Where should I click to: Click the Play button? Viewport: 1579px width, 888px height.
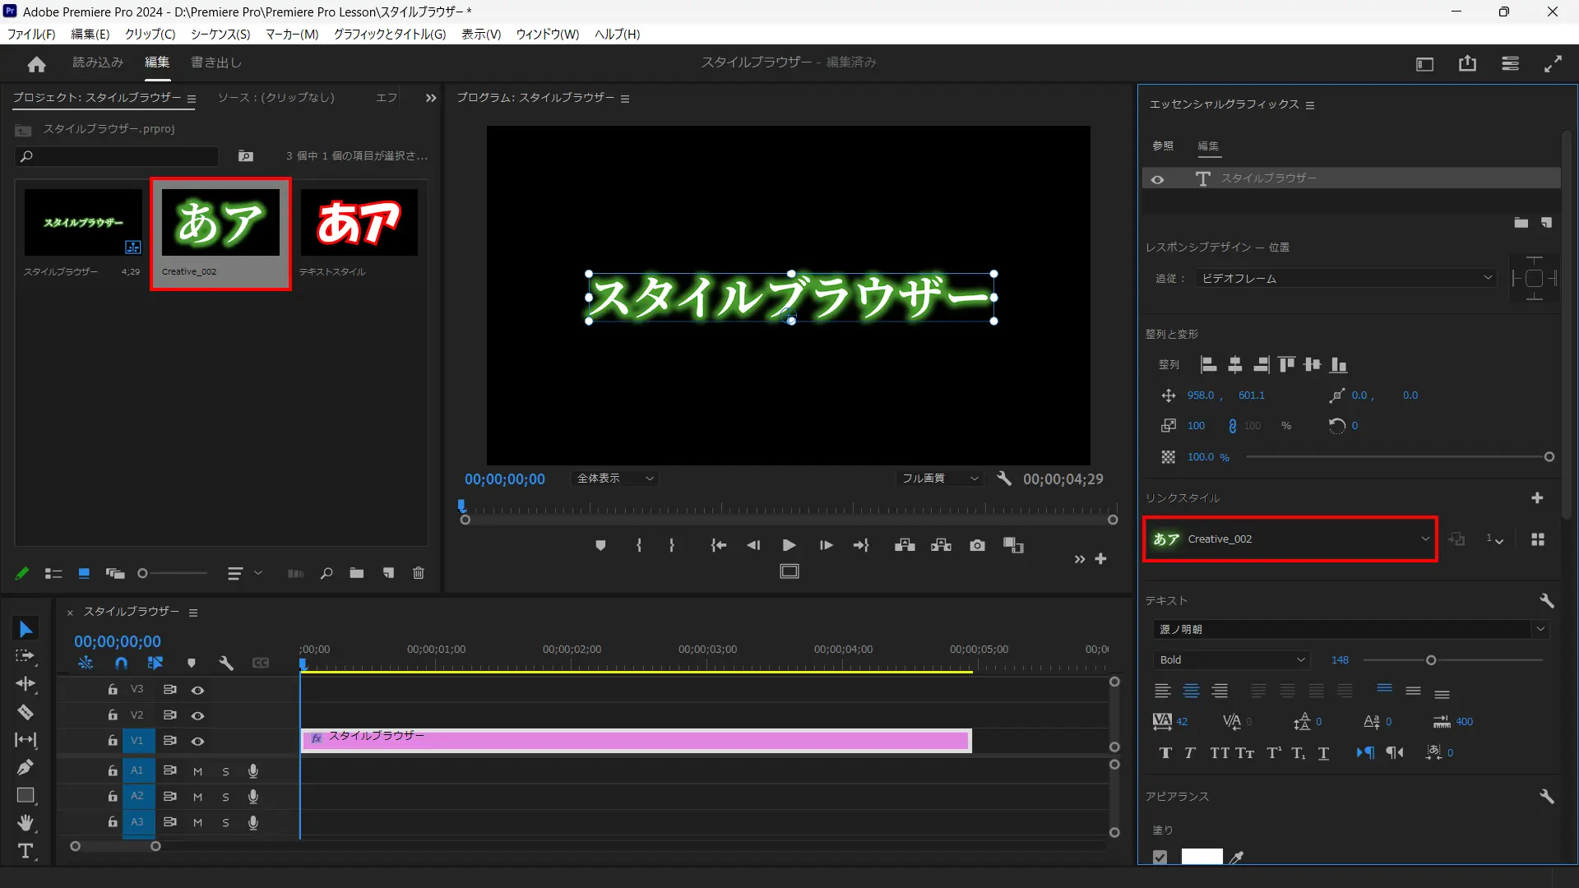789,545
